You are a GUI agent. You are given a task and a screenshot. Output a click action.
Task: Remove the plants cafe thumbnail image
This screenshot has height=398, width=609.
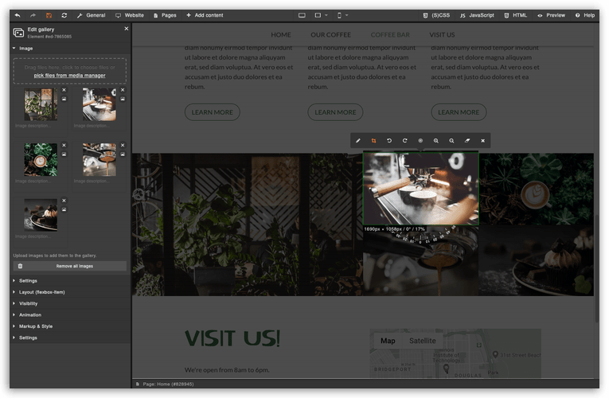[64, 90]
